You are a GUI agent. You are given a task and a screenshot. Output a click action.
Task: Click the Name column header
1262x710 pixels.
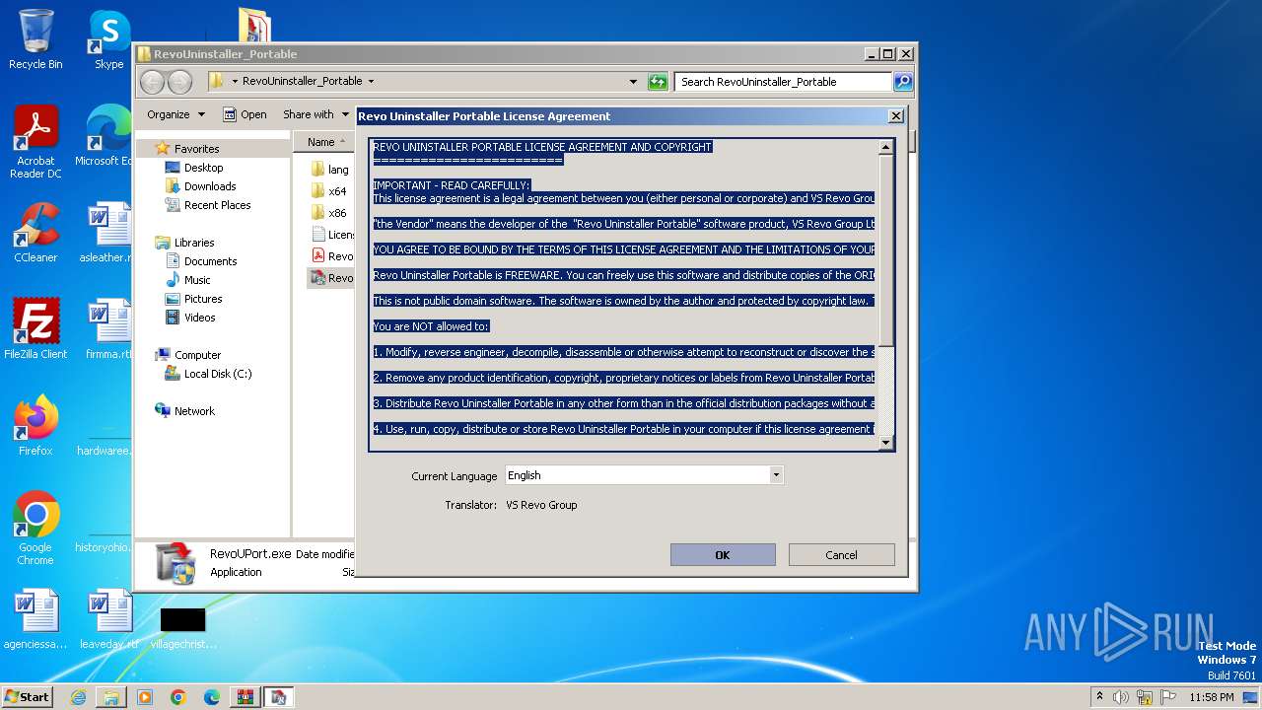point(321,142)
